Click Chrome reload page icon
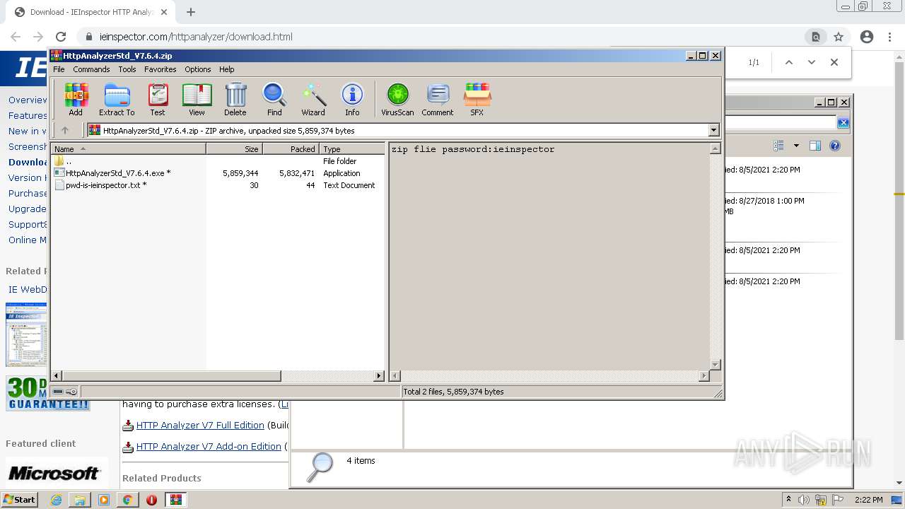The width and height of the screenshot is (905, 509). 61,37
